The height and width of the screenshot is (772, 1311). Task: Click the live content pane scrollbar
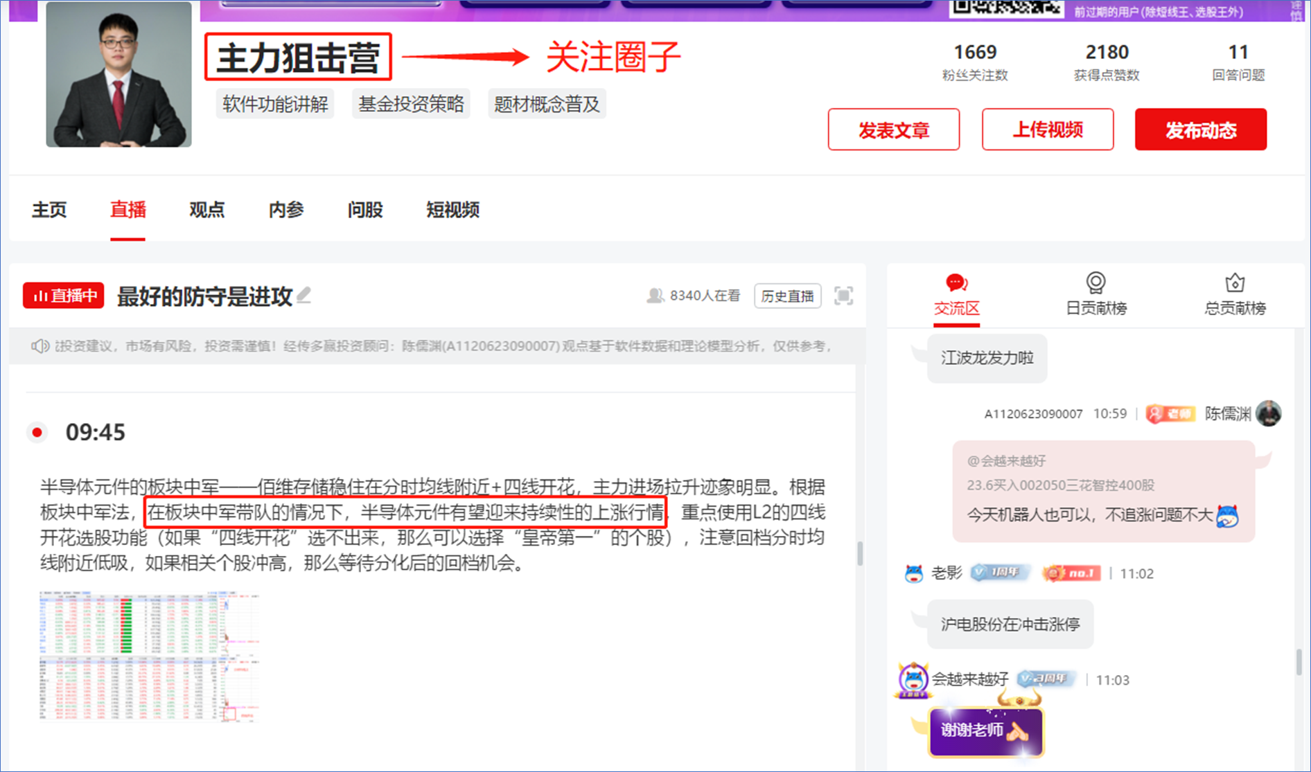[x=860, y=553]
